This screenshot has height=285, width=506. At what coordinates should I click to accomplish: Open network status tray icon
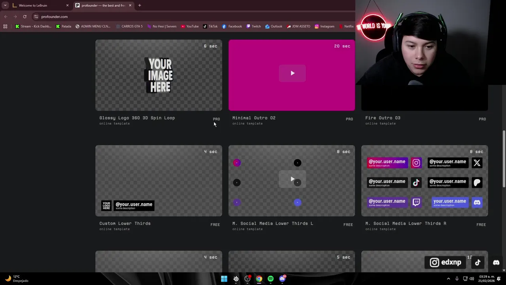465,279
